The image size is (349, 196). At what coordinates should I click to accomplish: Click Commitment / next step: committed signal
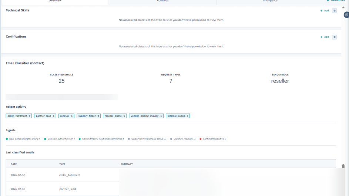(x=101, y=139)
